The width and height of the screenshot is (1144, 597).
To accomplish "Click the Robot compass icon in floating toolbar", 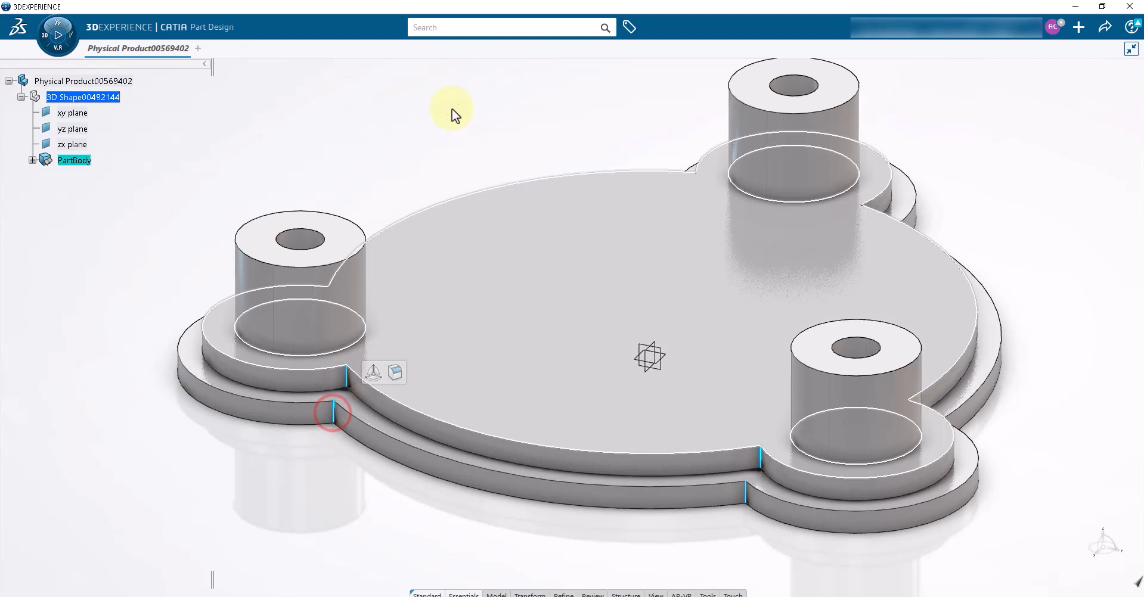I will click(373, 372).
